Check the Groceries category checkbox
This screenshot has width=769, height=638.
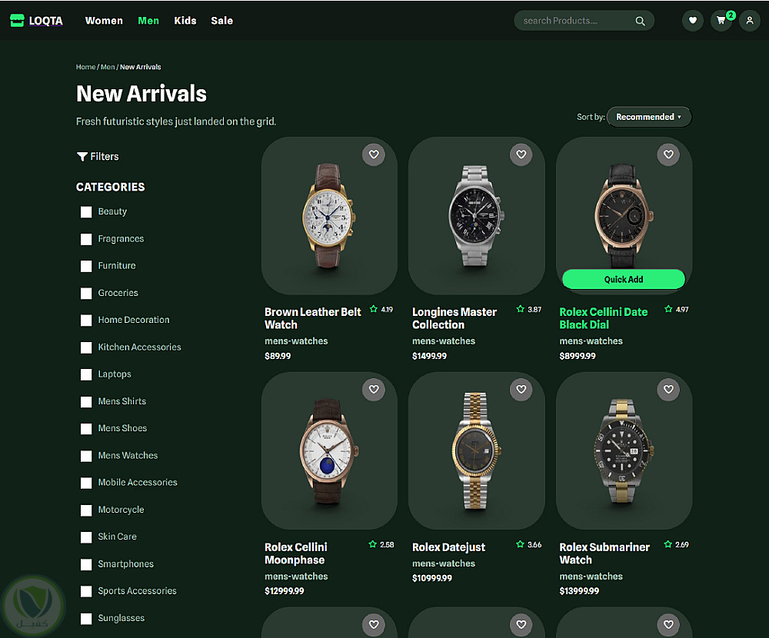(x=86, y=294)
